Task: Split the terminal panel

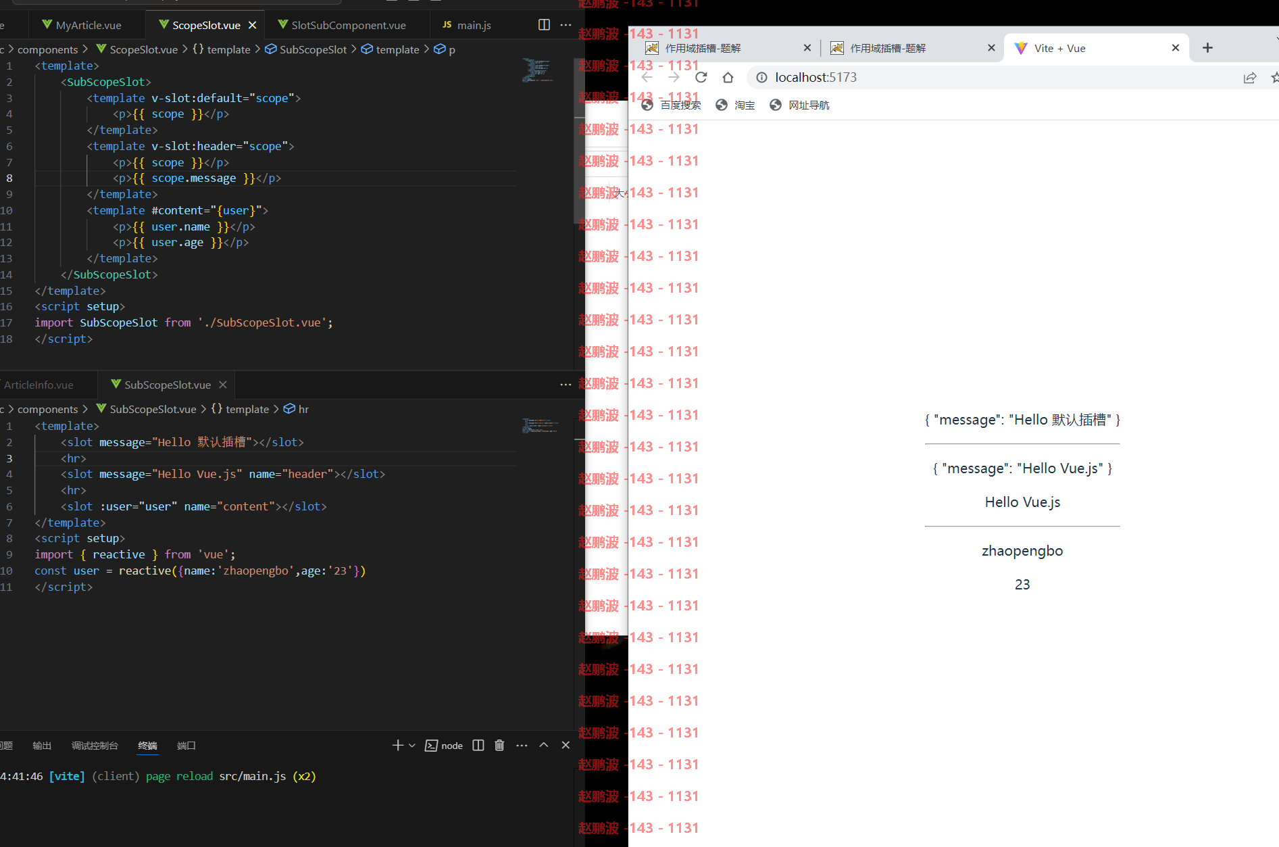Action: click(478, 745)
